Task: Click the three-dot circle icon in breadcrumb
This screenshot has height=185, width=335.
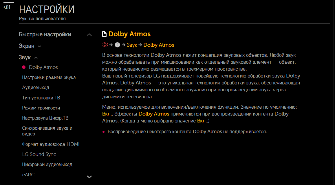Action: [117, 45]
